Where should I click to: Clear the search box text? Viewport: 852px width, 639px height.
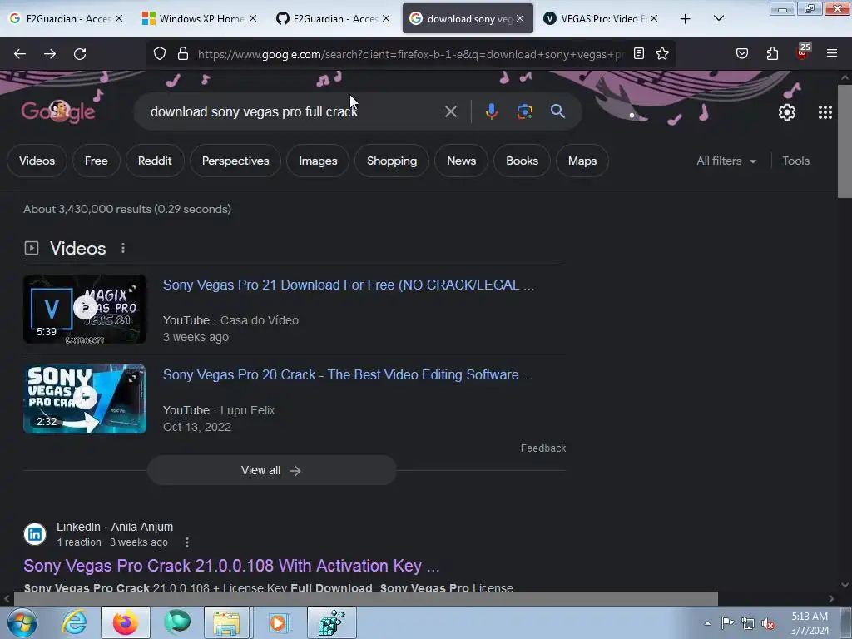tap(450, 112)
